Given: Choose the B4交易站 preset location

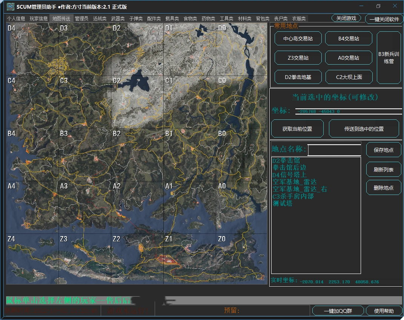Looking at the screenshot, I should [349, 39].
